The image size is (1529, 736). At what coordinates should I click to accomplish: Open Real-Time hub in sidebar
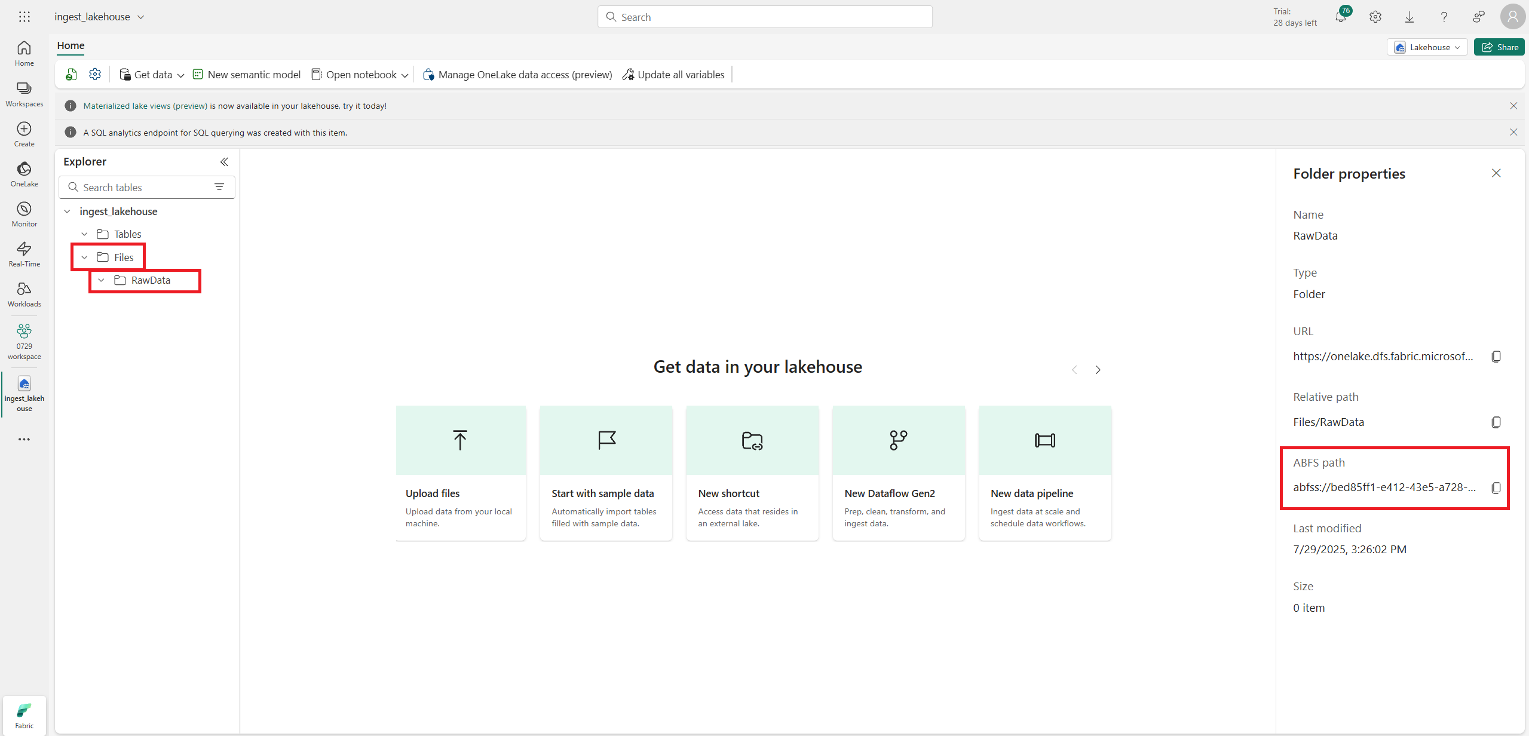coord(24,254)
